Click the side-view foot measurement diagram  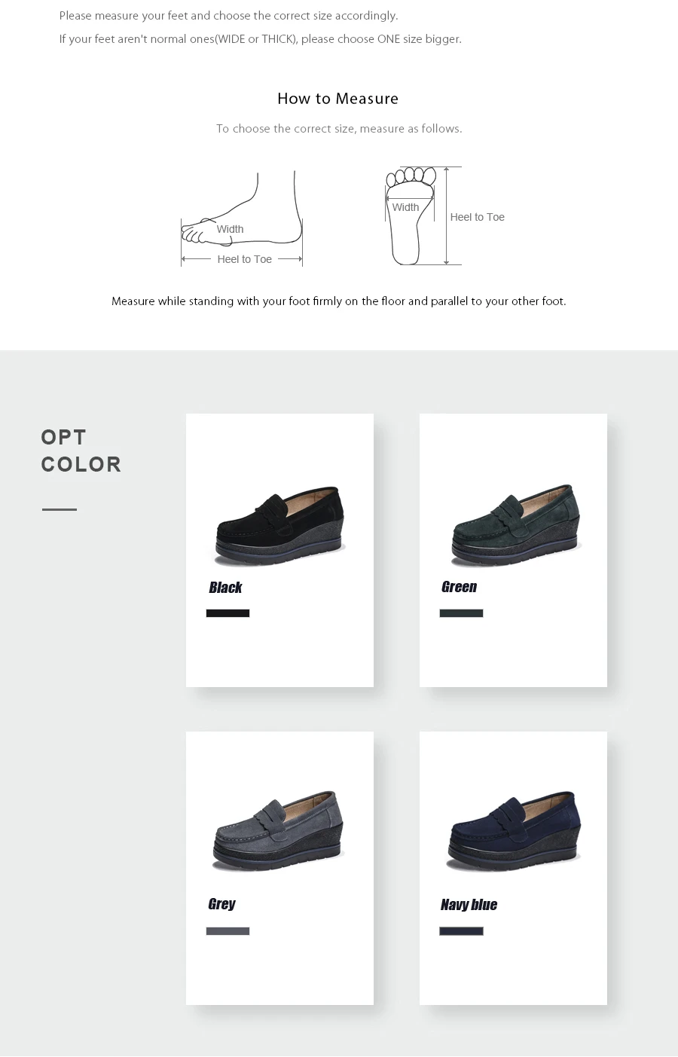click(x=242, y=218)
